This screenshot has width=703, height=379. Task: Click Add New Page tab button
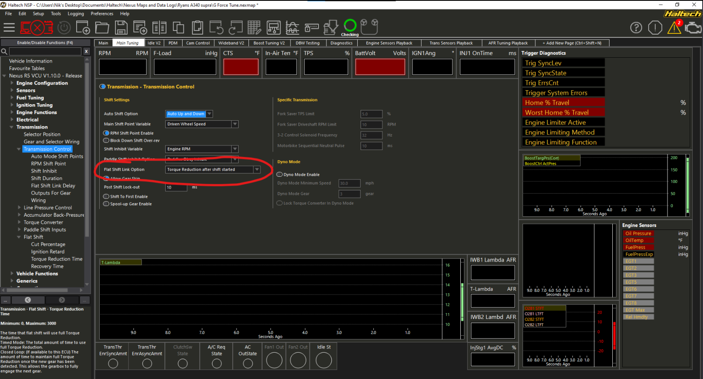coord(572,43)
